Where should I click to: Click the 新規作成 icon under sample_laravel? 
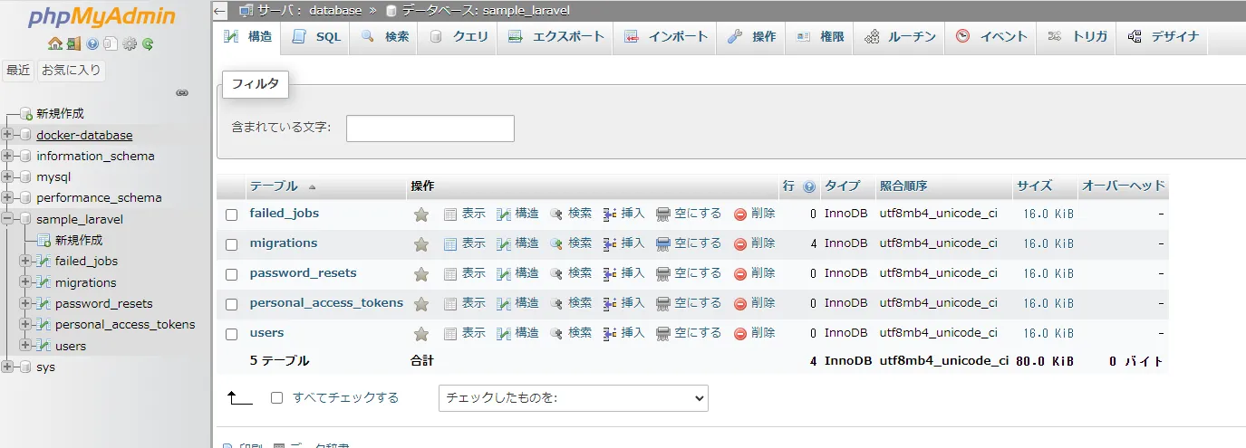click(43, 241)
